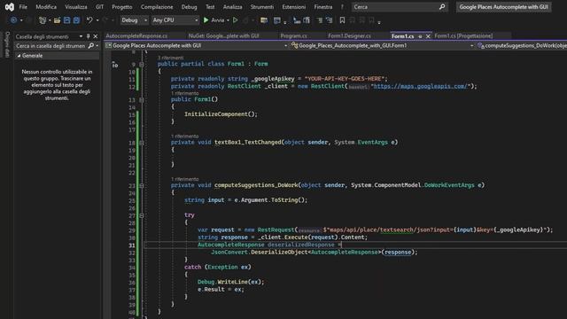Screen dimensions: 567x319
Task: Collapse the textBox1_TextChanged method region
Action: coord(142,143)
